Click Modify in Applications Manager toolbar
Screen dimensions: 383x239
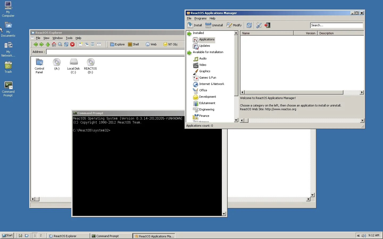pyautogui.click(x=234, y=25)
